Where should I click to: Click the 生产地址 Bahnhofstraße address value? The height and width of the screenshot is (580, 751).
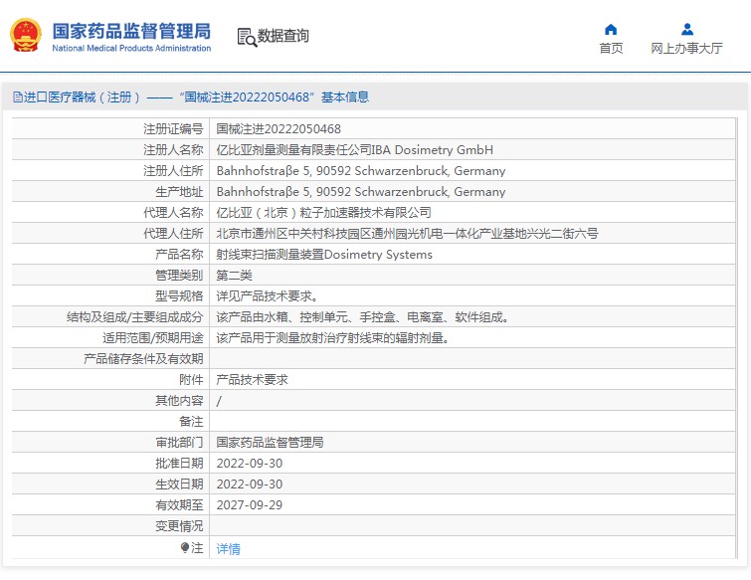coord(361,192)
